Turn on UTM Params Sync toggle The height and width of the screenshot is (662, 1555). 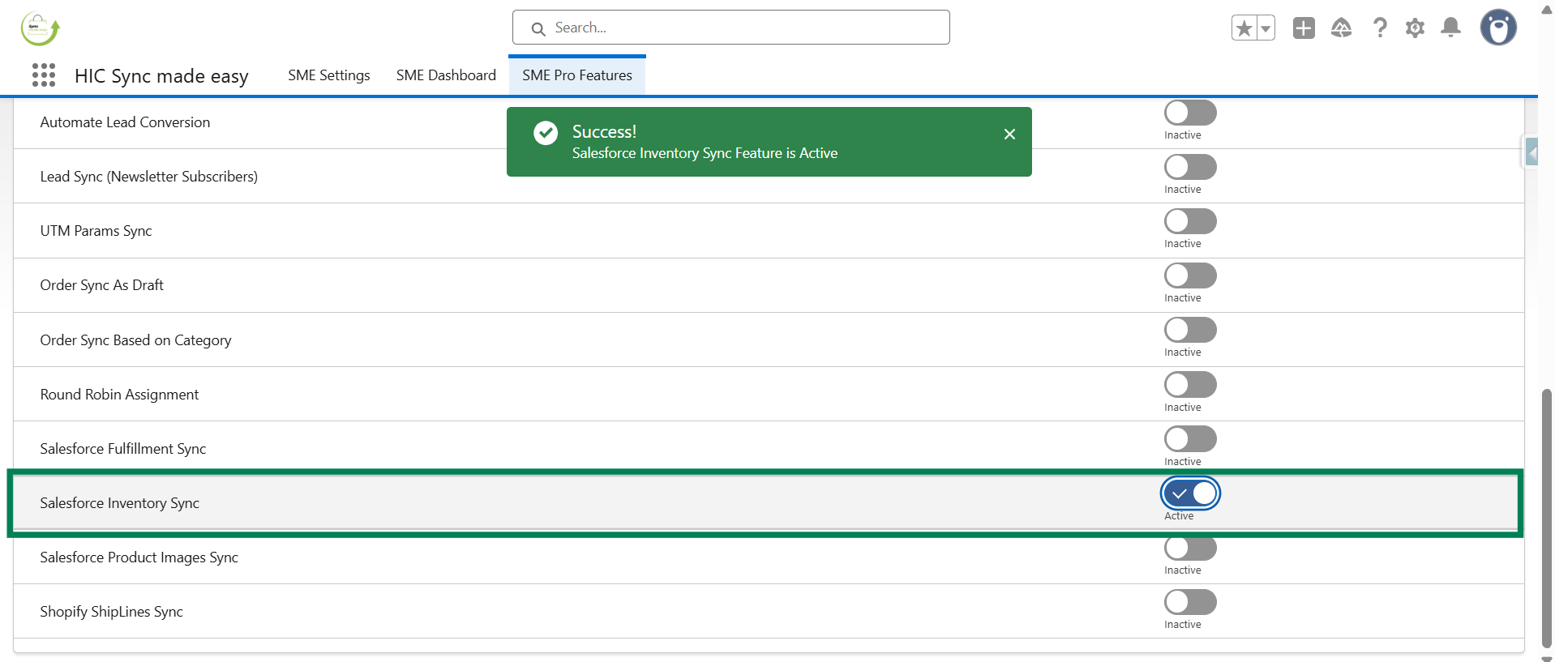1190,221
